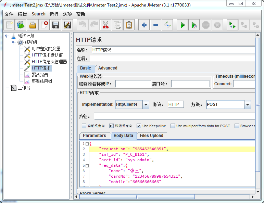Click the Redo arrow icon

click(94, 25)
